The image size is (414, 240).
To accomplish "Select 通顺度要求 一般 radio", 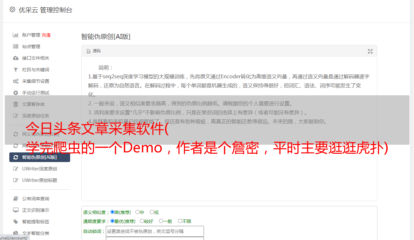I will 161,221.
